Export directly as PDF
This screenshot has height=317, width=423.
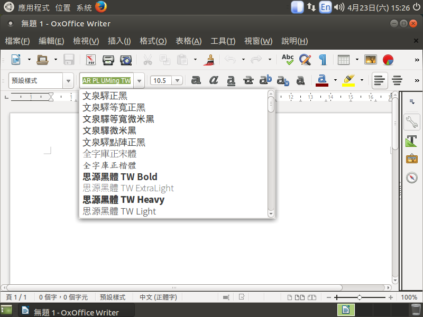tap(91, 60)
